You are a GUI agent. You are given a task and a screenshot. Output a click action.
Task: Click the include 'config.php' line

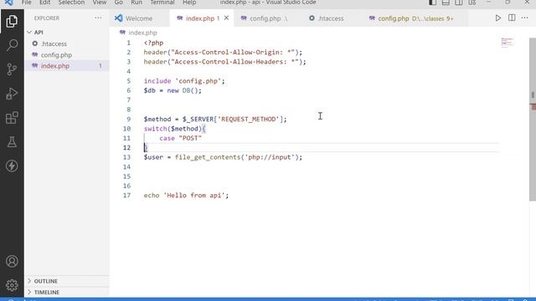[184, 81]
